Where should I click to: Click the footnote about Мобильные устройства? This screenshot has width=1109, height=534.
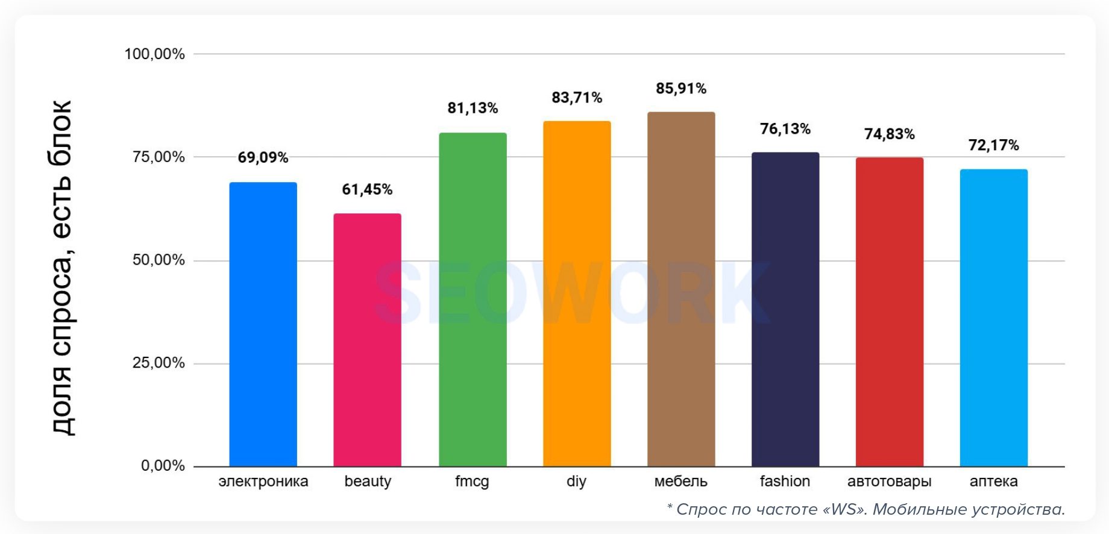(866, 510)
